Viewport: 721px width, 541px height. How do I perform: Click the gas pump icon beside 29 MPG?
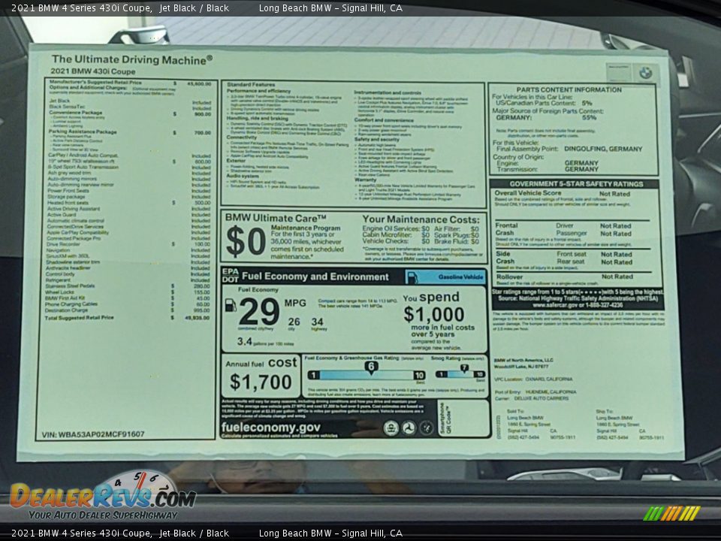231,306
